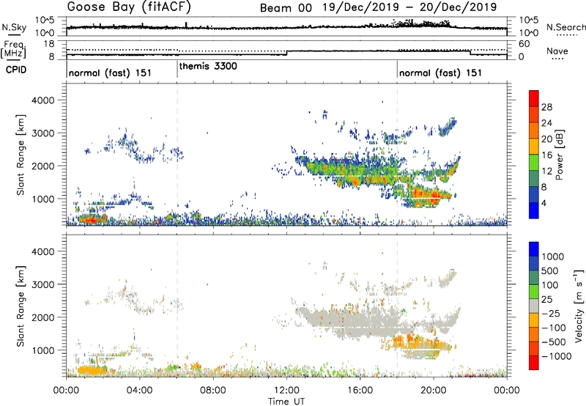Click the '-25' tick on the velocity colorbar

click(551, 314)
